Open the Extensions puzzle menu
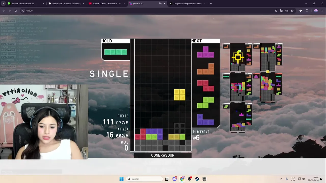 [307, 11]
